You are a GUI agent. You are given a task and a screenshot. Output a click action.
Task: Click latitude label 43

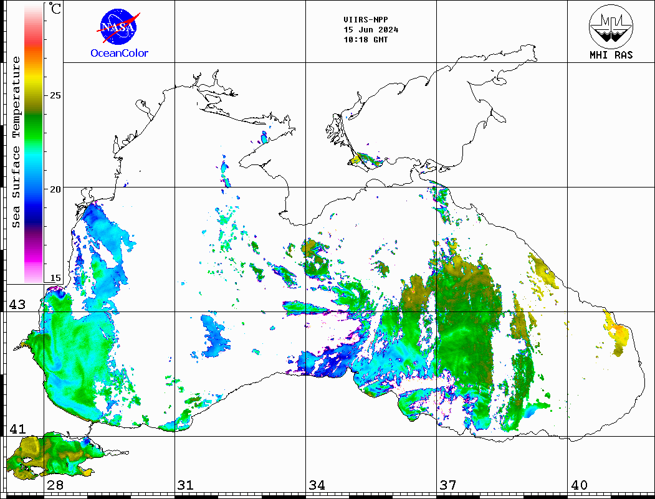17,305
